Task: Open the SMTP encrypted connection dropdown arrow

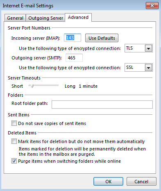Action: 148,68
